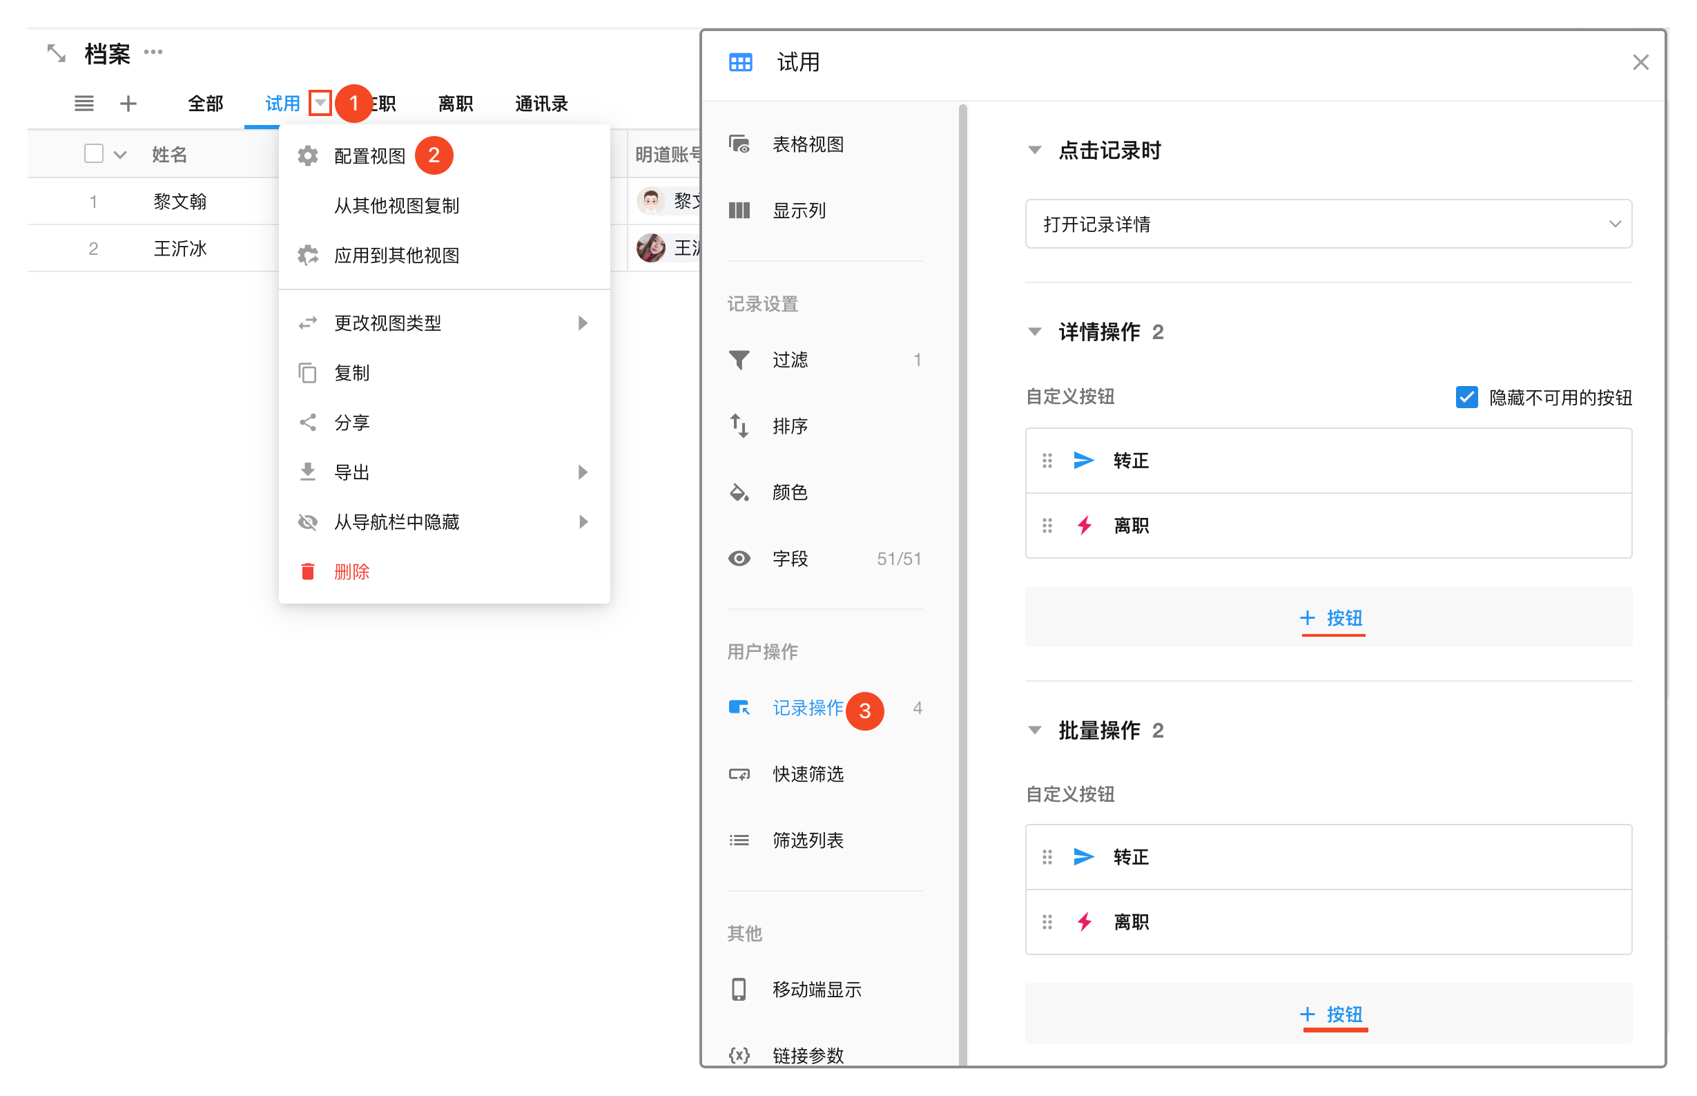Click the hamburger view list icon

(x=84, y=104)
